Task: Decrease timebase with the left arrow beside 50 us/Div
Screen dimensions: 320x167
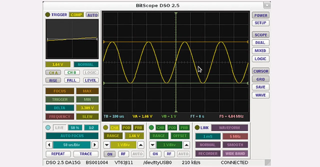Action: 49,145
